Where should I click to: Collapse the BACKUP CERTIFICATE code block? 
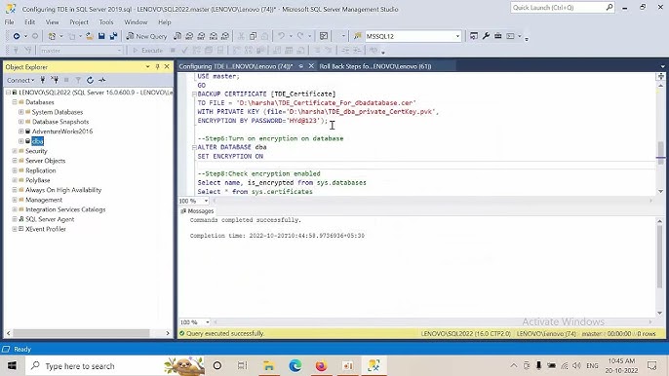pyautogui.click(x=194, y=94)
